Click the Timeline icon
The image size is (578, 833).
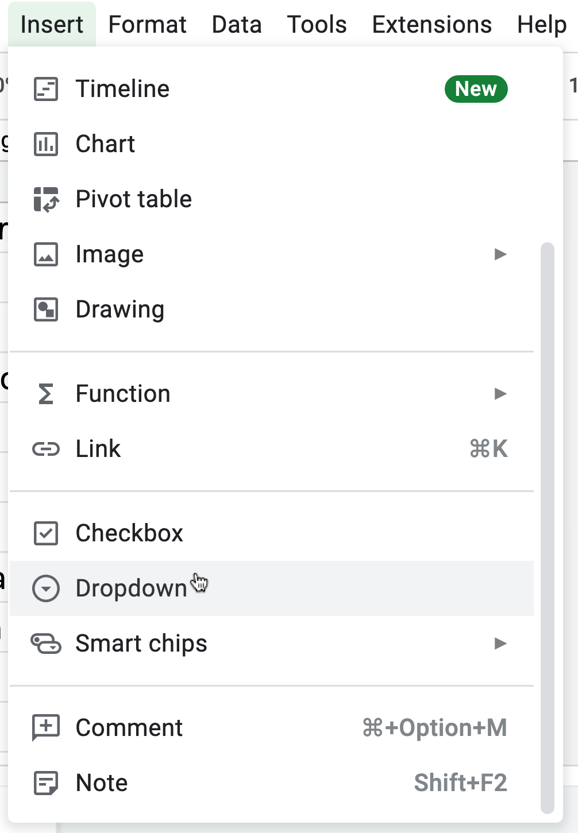(45, 89)
